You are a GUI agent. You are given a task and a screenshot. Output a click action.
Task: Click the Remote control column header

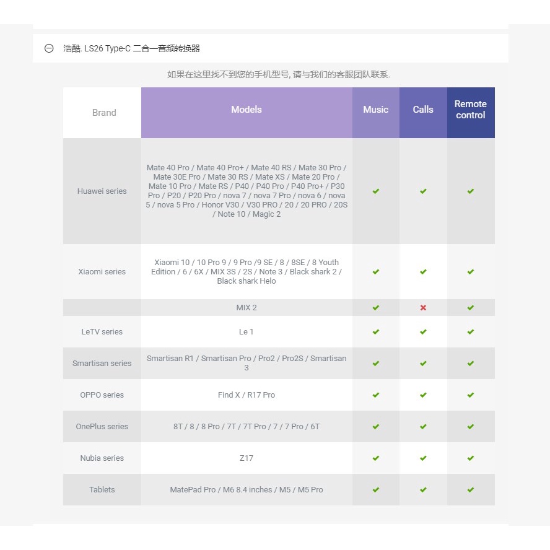[471, 110]
